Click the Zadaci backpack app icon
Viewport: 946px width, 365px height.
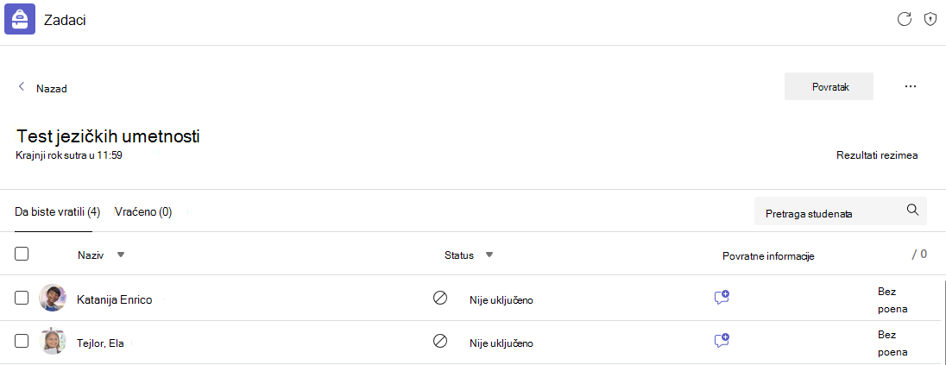(21, 21)
